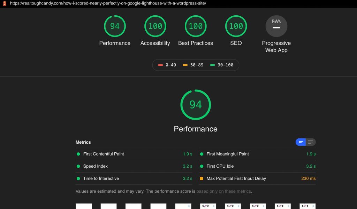Switch metrics to expanded description view
357x209 pixels.
pos(311,142)
